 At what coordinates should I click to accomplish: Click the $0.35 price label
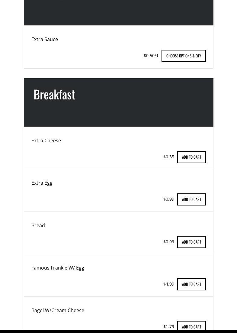pos(169,157)
